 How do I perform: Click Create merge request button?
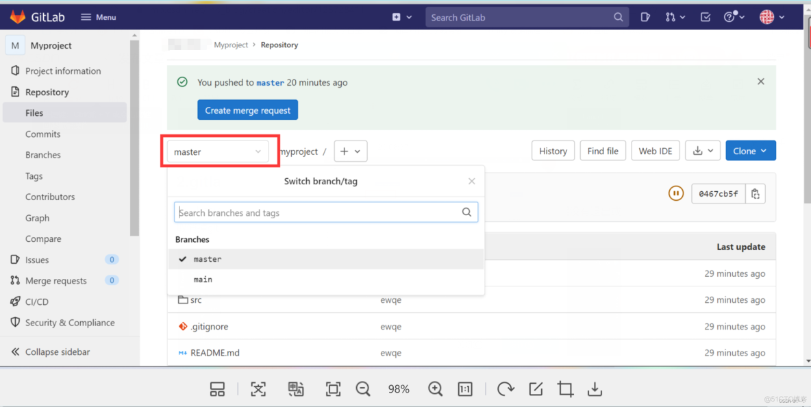(x=248, y=110)
